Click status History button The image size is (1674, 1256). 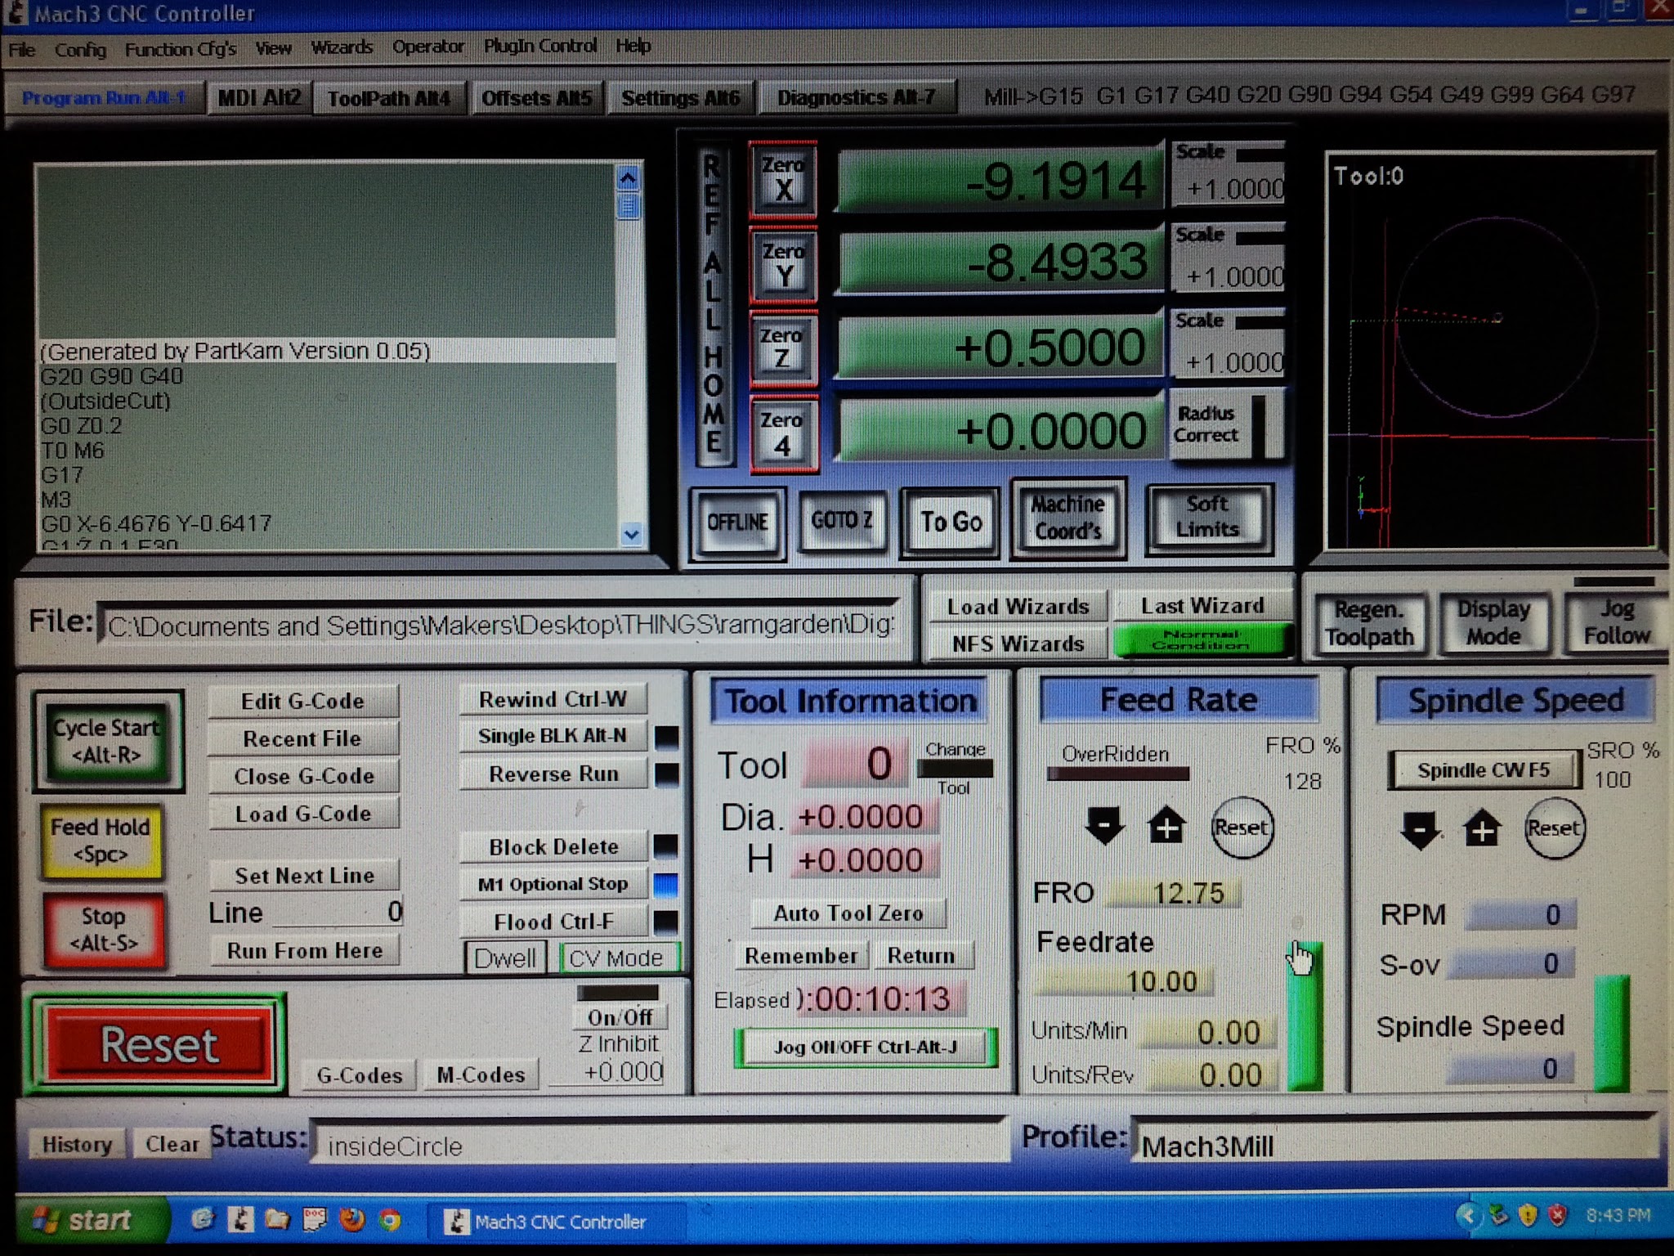[77, 1144]
